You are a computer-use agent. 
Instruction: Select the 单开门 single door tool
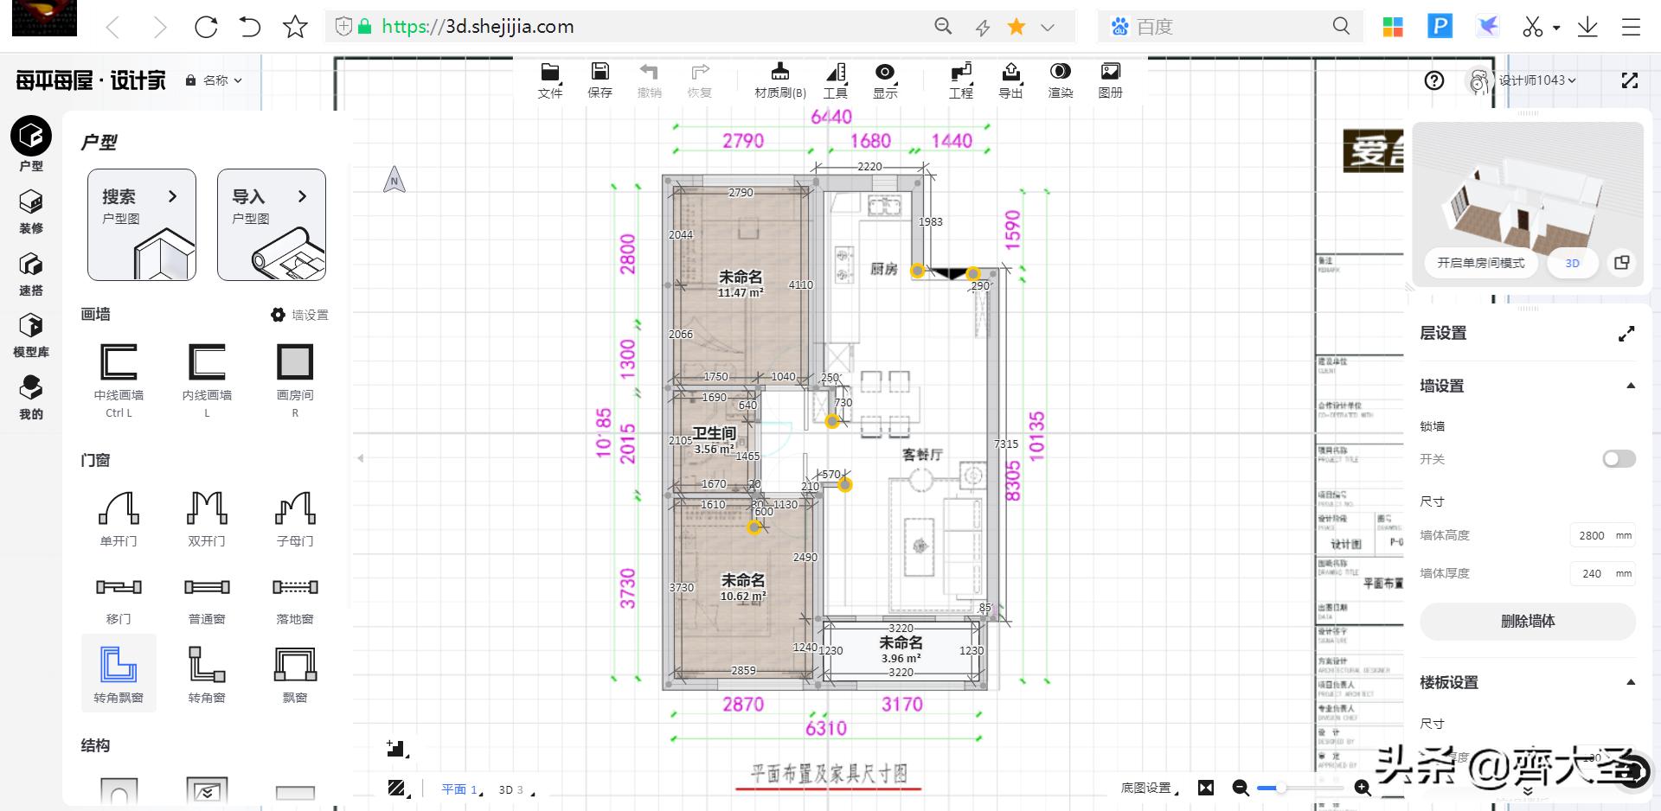pyautogui.click(x=119, y=518)
